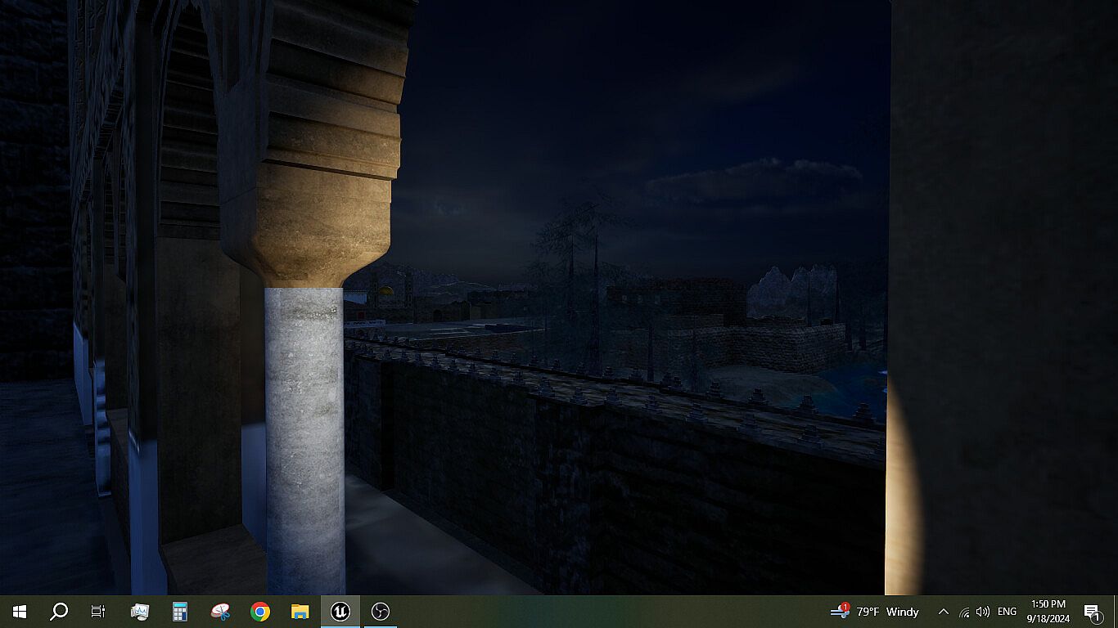
Task: Open Windows Search from the taskbar
Action: 59,612
